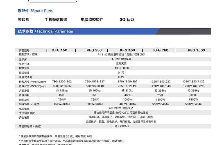Click the 460L inner volume cell
This screenshot has height=145, width=222.
[x=127, y=95]
